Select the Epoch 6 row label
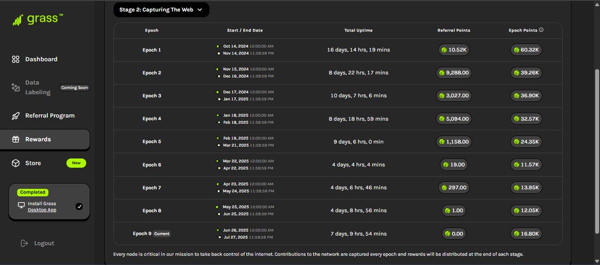600x265 pixels. 152,164
